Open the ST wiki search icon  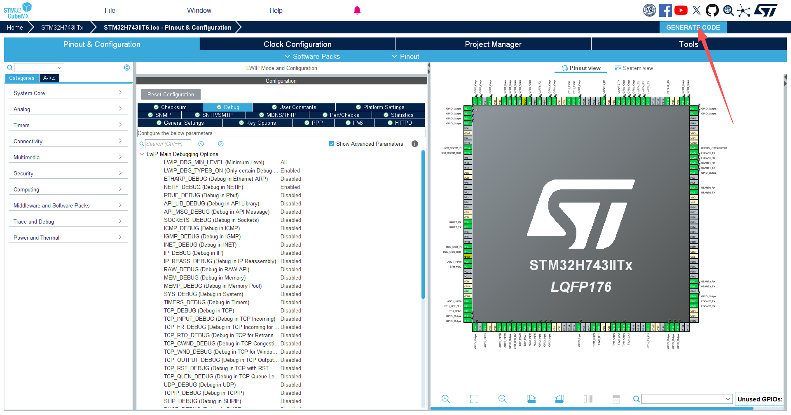pyautogui.click(x=728, y=10)
